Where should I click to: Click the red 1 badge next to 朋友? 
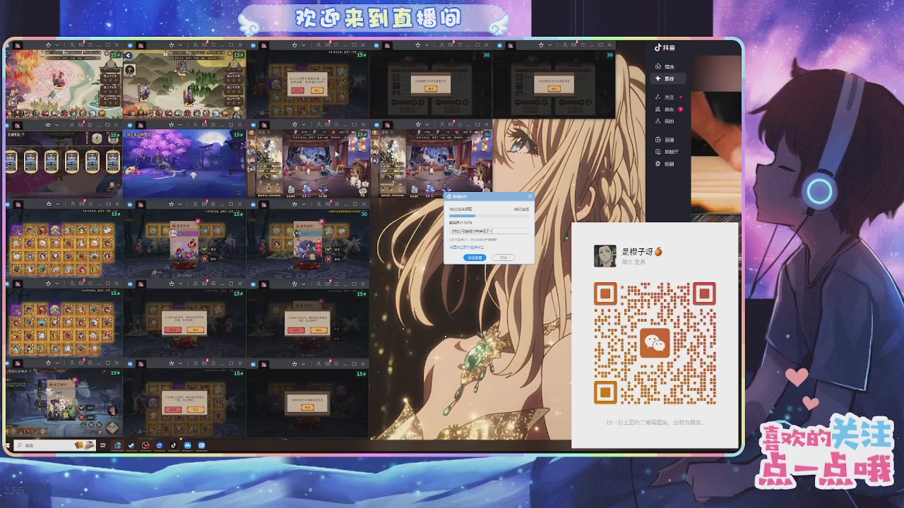point(680,109)
